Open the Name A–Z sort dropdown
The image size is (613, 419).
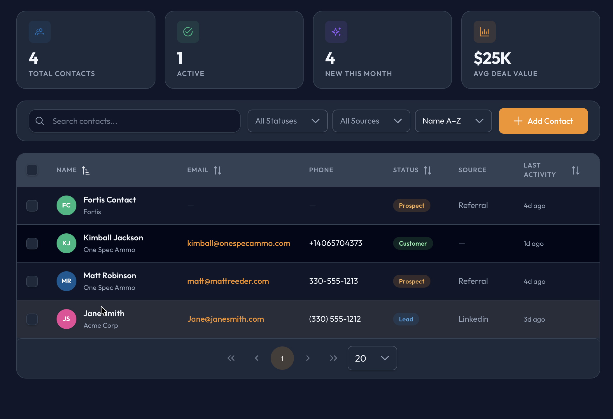pyautogui.click(x=453, y=121)
